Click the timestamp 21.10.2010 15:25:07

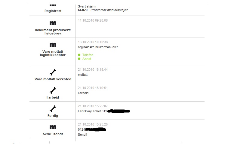[x=93, y=106]
